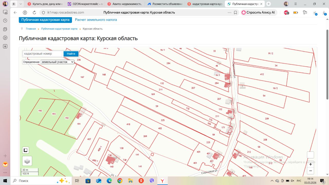The height and width of the screenshot is (185, 329).
Task: Open the Yandex mail sidebar icon
Action: (x=5, y=164)
